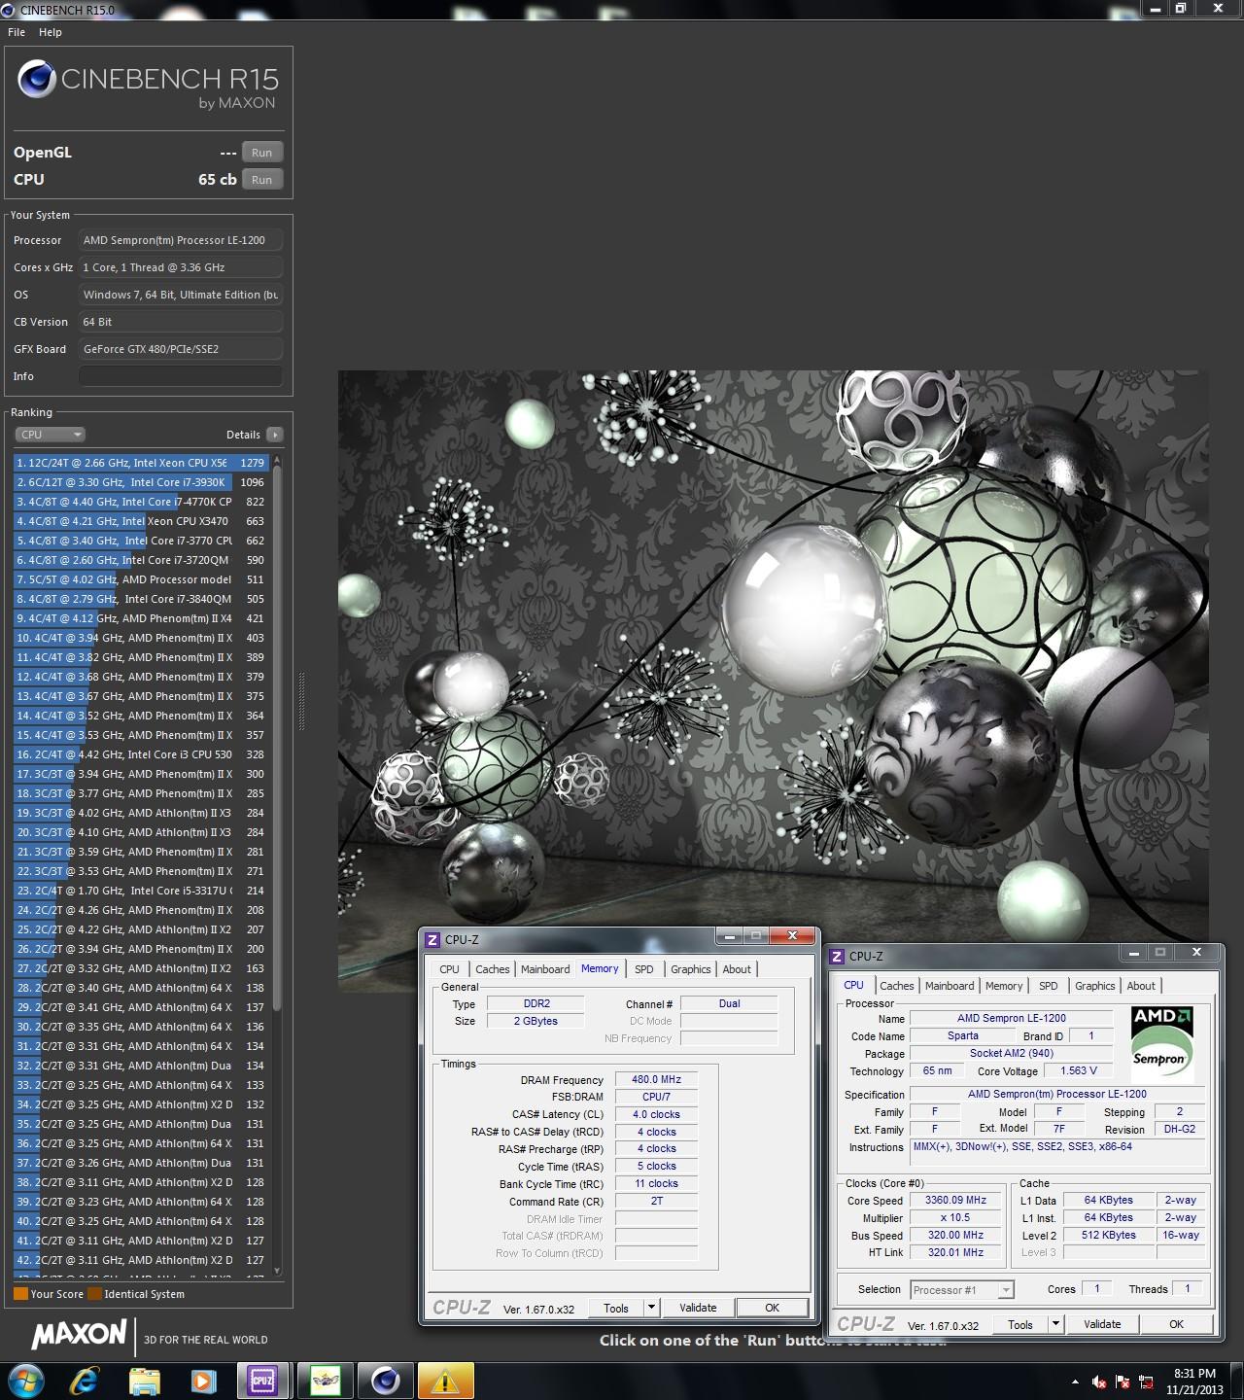Image resolution: width=1244 pixels, height=1400 pixels.
Task: Click DRAM Frequency value 480.0 MHz
Action: click(x=657, y=1079)
